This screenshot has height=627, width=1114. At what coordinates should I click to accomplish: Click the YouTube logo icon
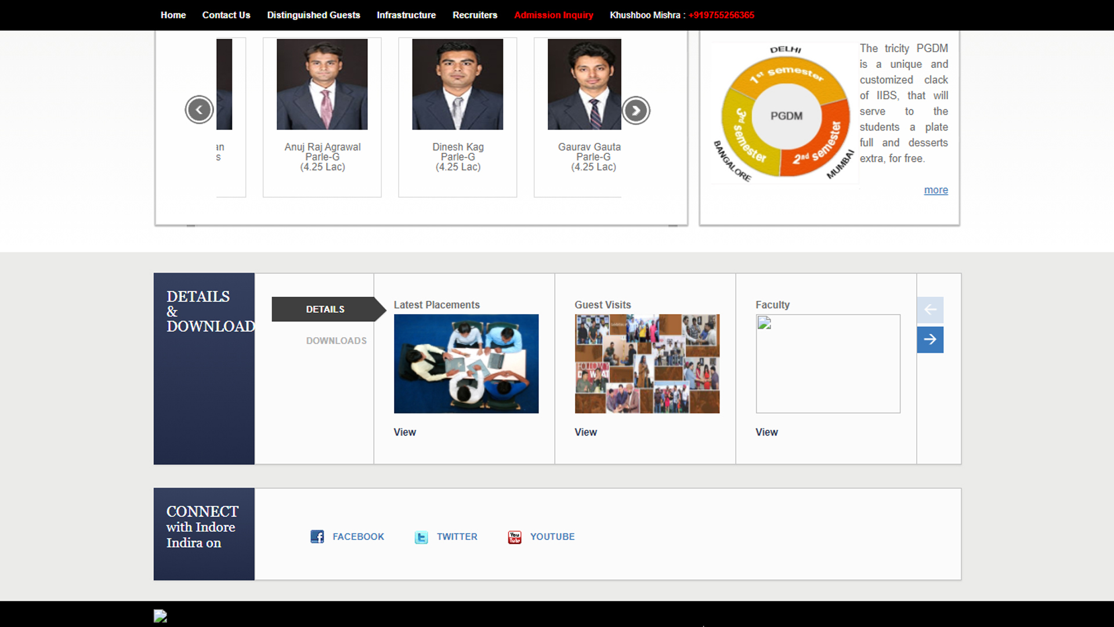click(x=515, y=537)
